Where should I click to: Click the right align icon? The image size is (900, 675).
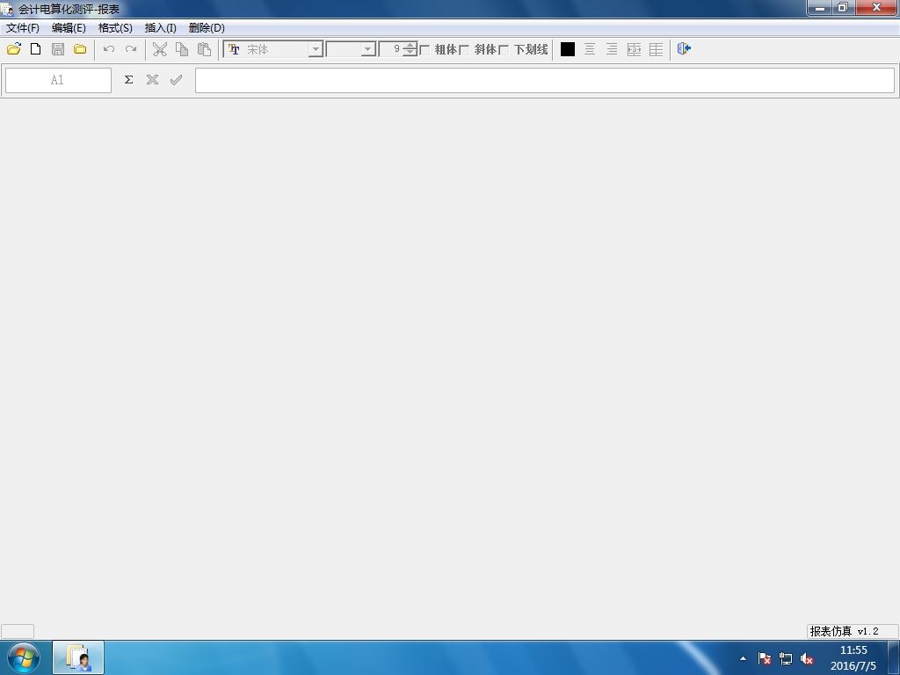click(x=612, y=49)
